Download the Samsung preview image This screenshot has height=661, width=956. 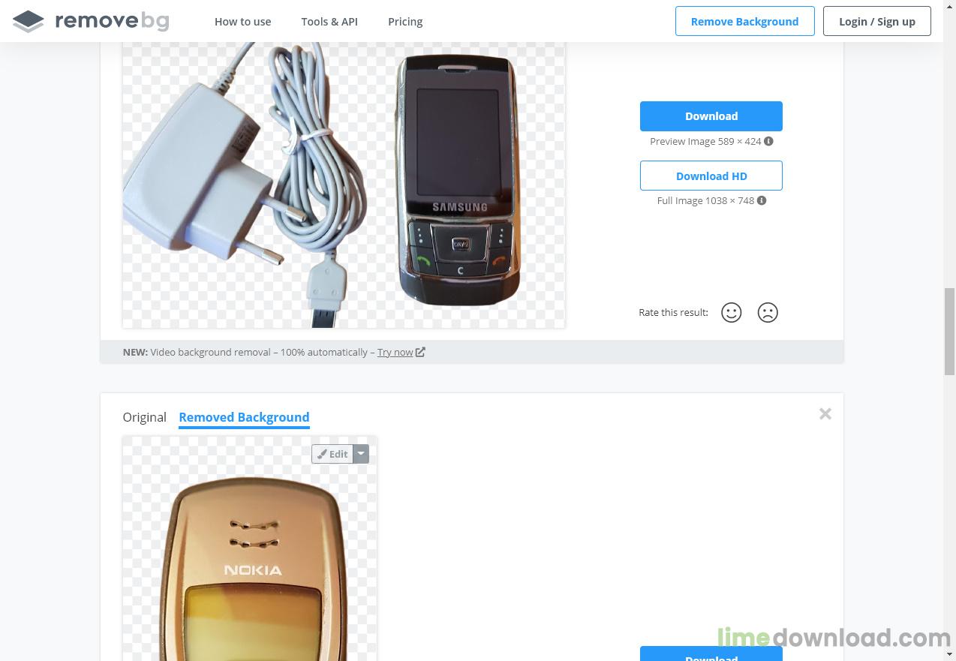(x=711, y=116)
